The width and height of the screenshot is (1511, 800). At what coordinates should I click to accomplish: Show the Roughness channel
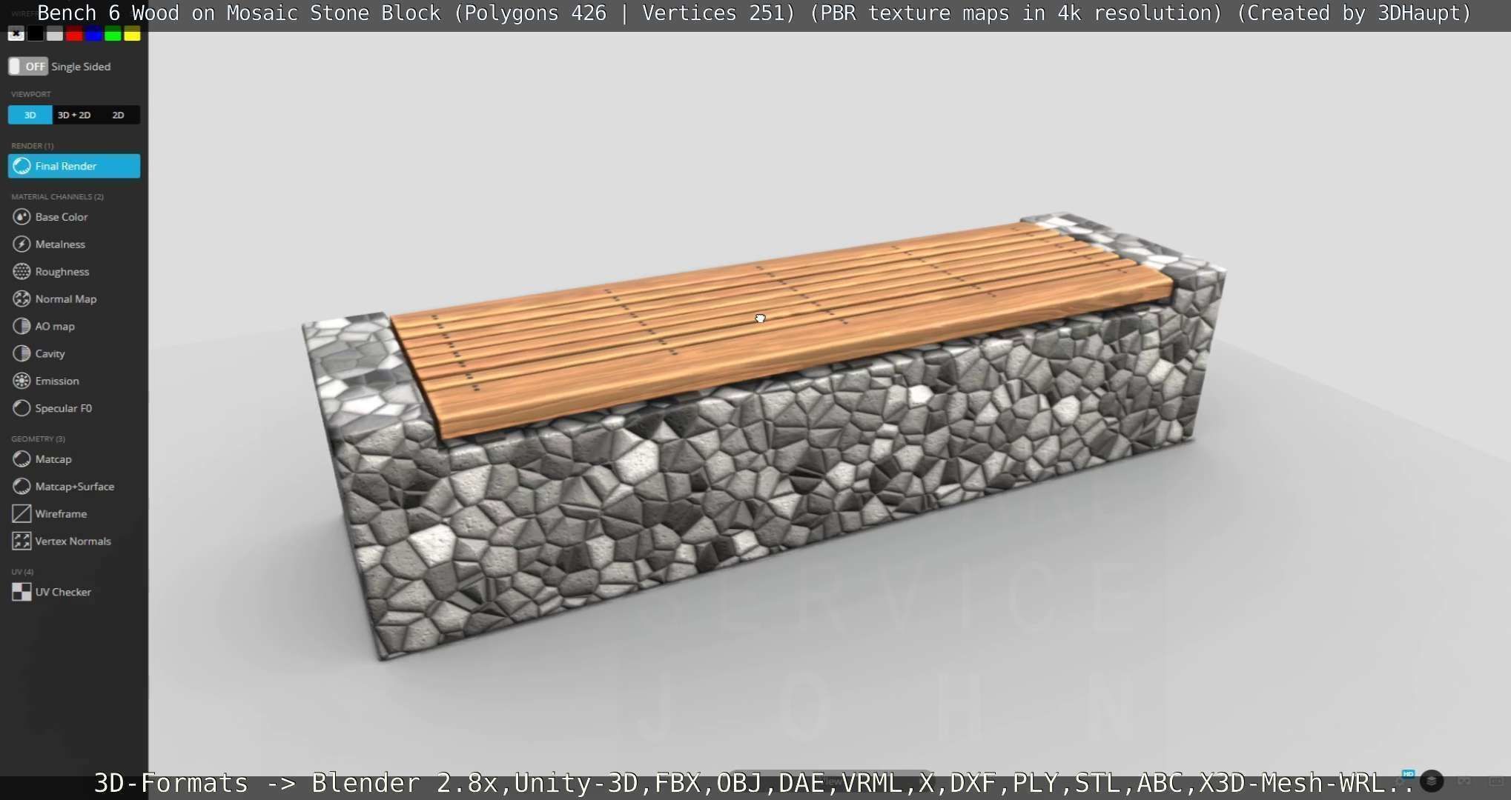point(51,272)
